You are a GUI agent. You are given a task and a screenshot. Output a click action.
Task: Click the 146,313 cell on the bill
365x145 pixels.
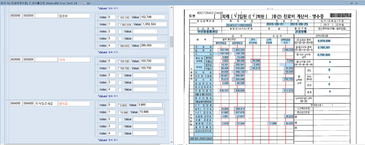pyautogui.click(x=255, y=68)
